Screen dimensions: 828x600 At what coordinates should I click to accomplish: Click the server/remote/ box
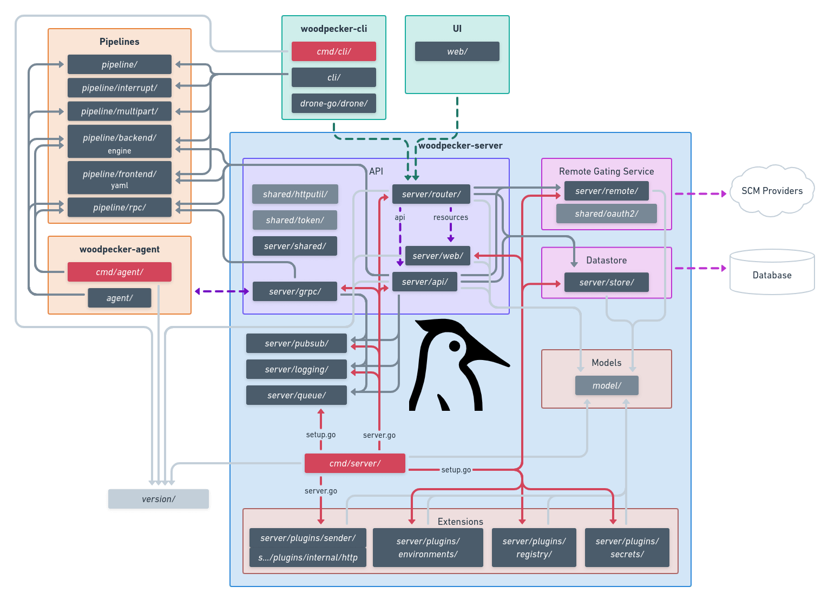point(607,191)
